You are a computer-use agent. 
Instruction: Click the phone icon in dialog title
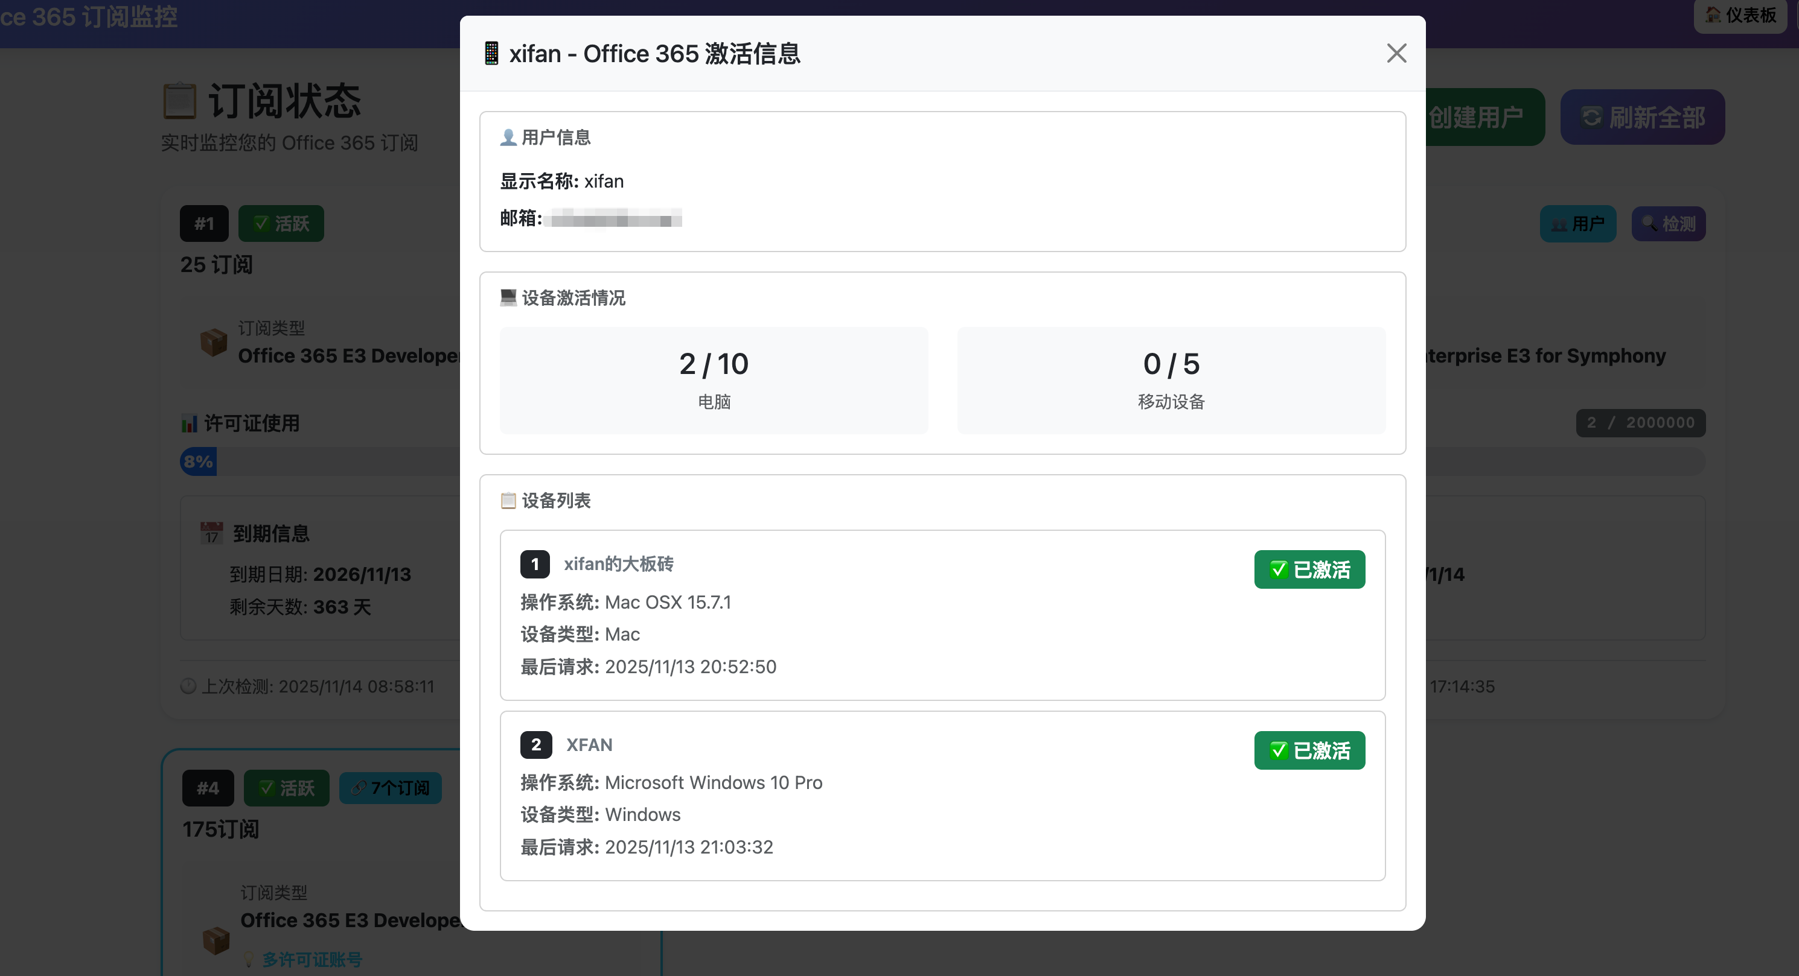click(491, 54)
